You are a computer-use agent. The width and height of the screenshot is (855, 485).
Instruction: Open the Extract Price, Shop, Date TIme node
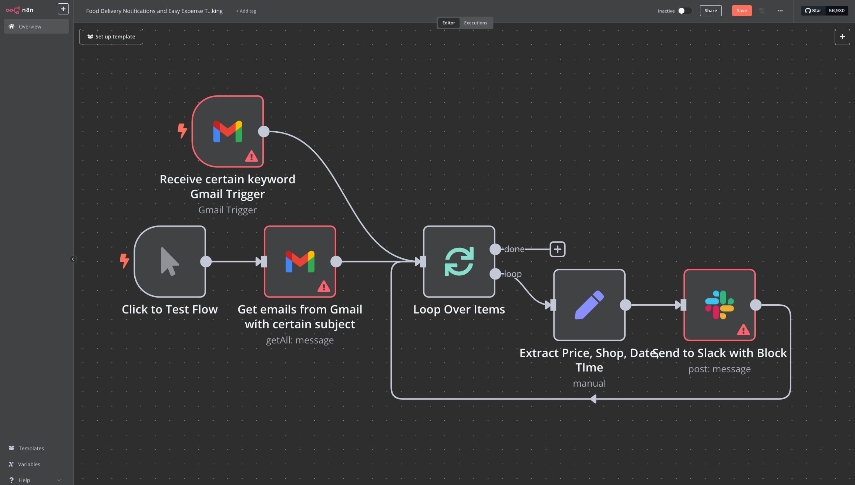589,305
